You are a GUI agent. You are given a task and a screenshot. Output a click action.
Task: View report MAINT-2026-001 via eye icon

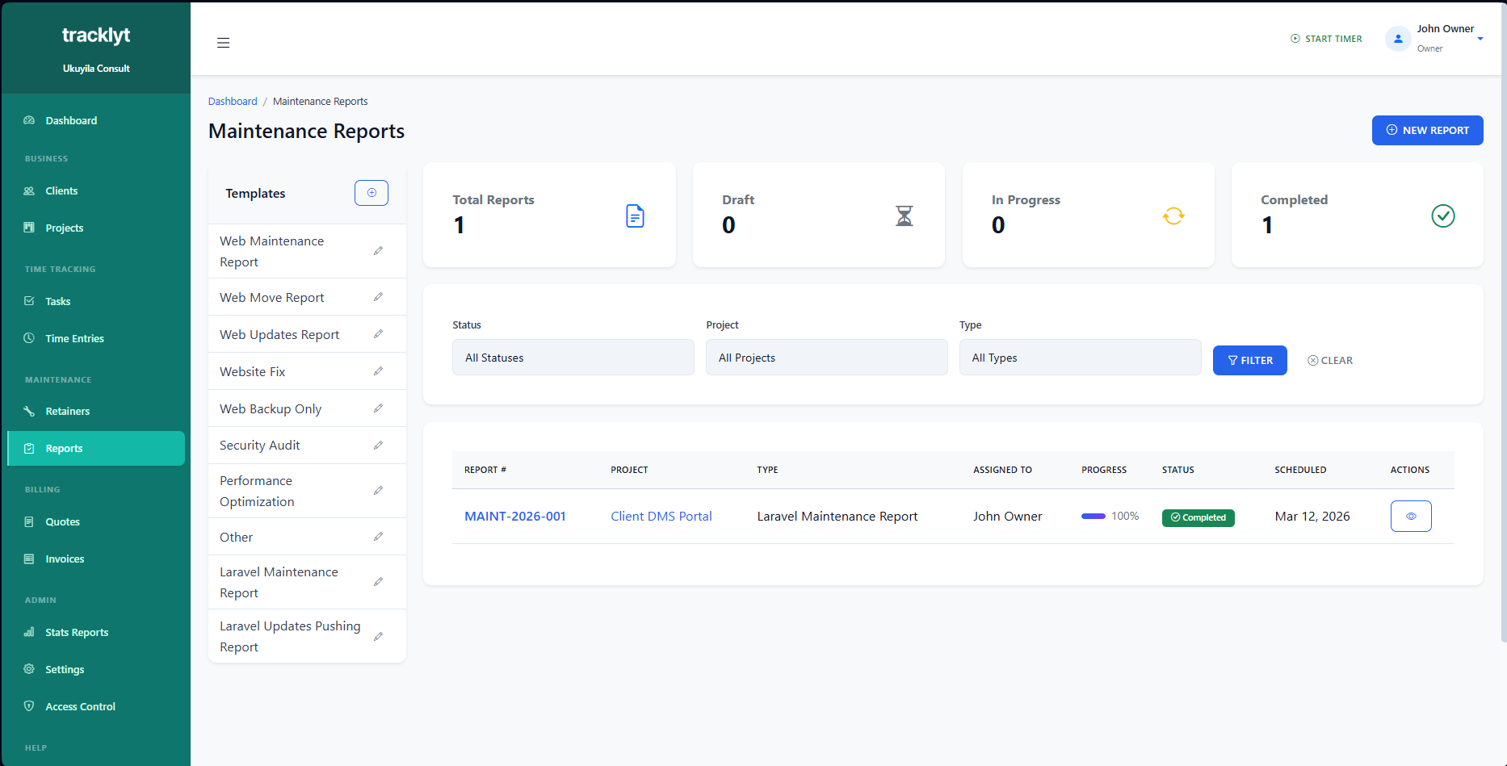coord(1411,517)
